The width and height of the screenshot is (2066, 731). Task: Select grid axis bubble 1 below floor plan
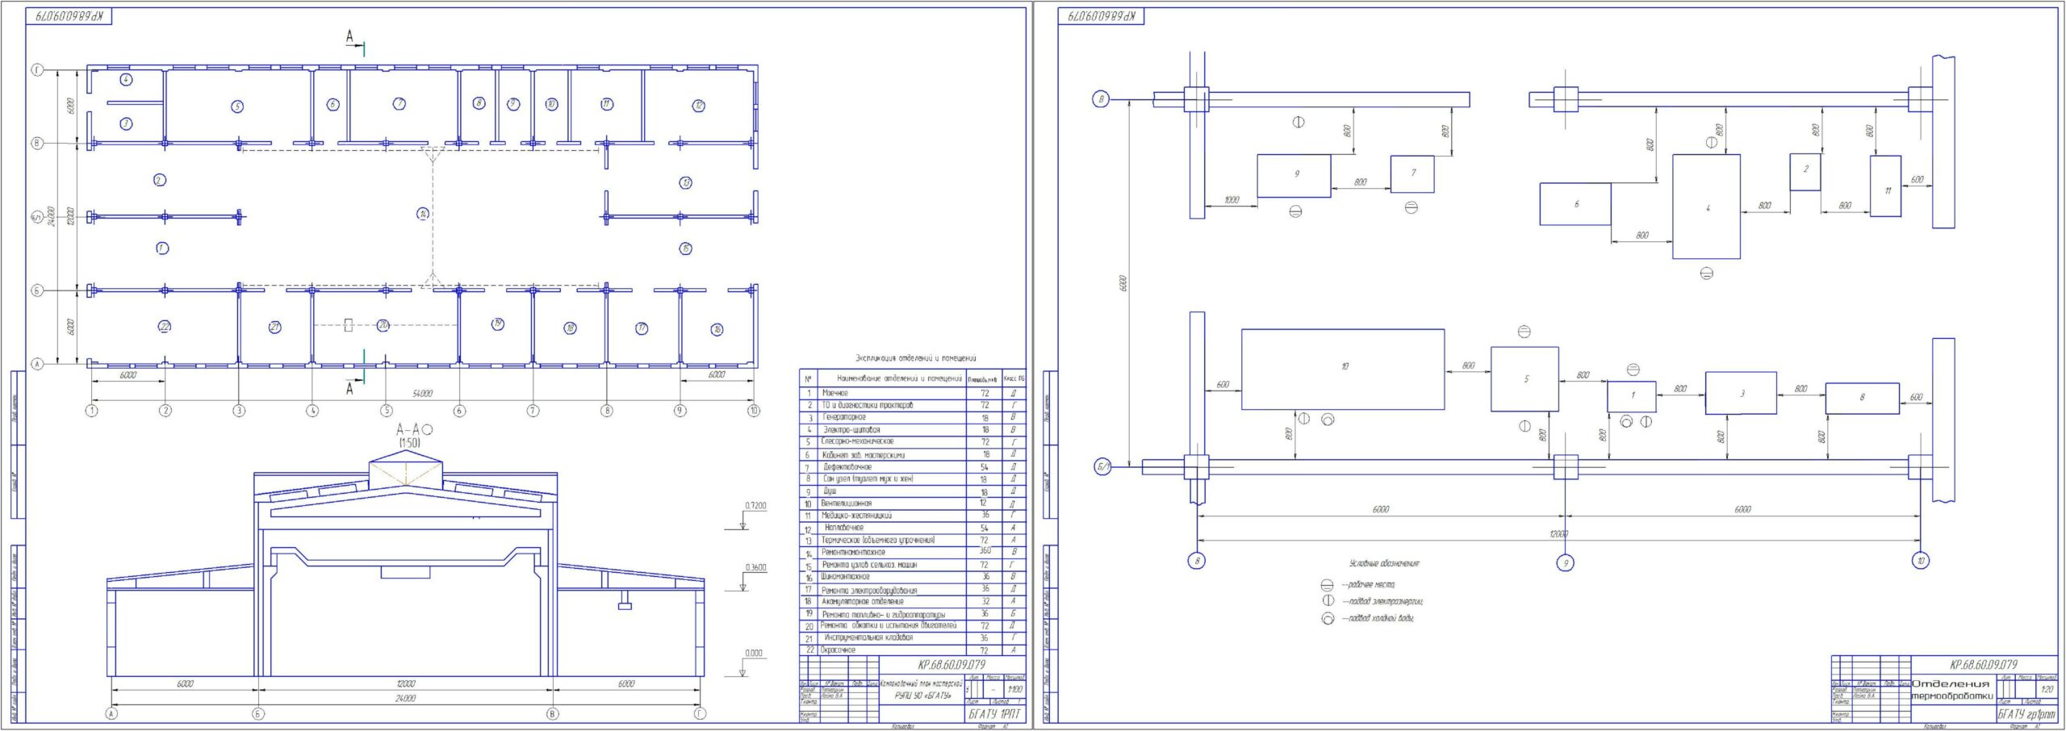[92, 411]
